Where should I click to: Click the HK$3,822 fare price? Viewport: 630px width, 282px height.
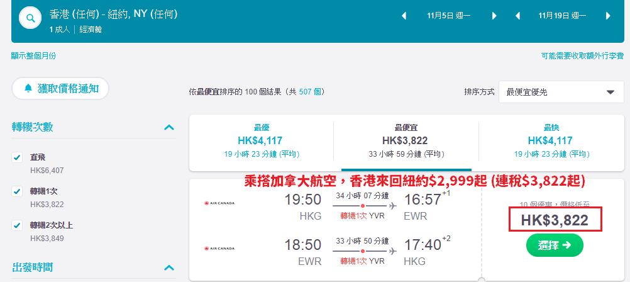pyautogui.click(x=555, y=220)
